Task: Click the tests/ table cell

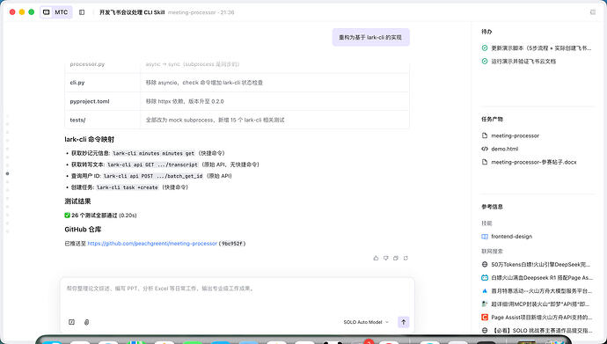Action: 103,120
